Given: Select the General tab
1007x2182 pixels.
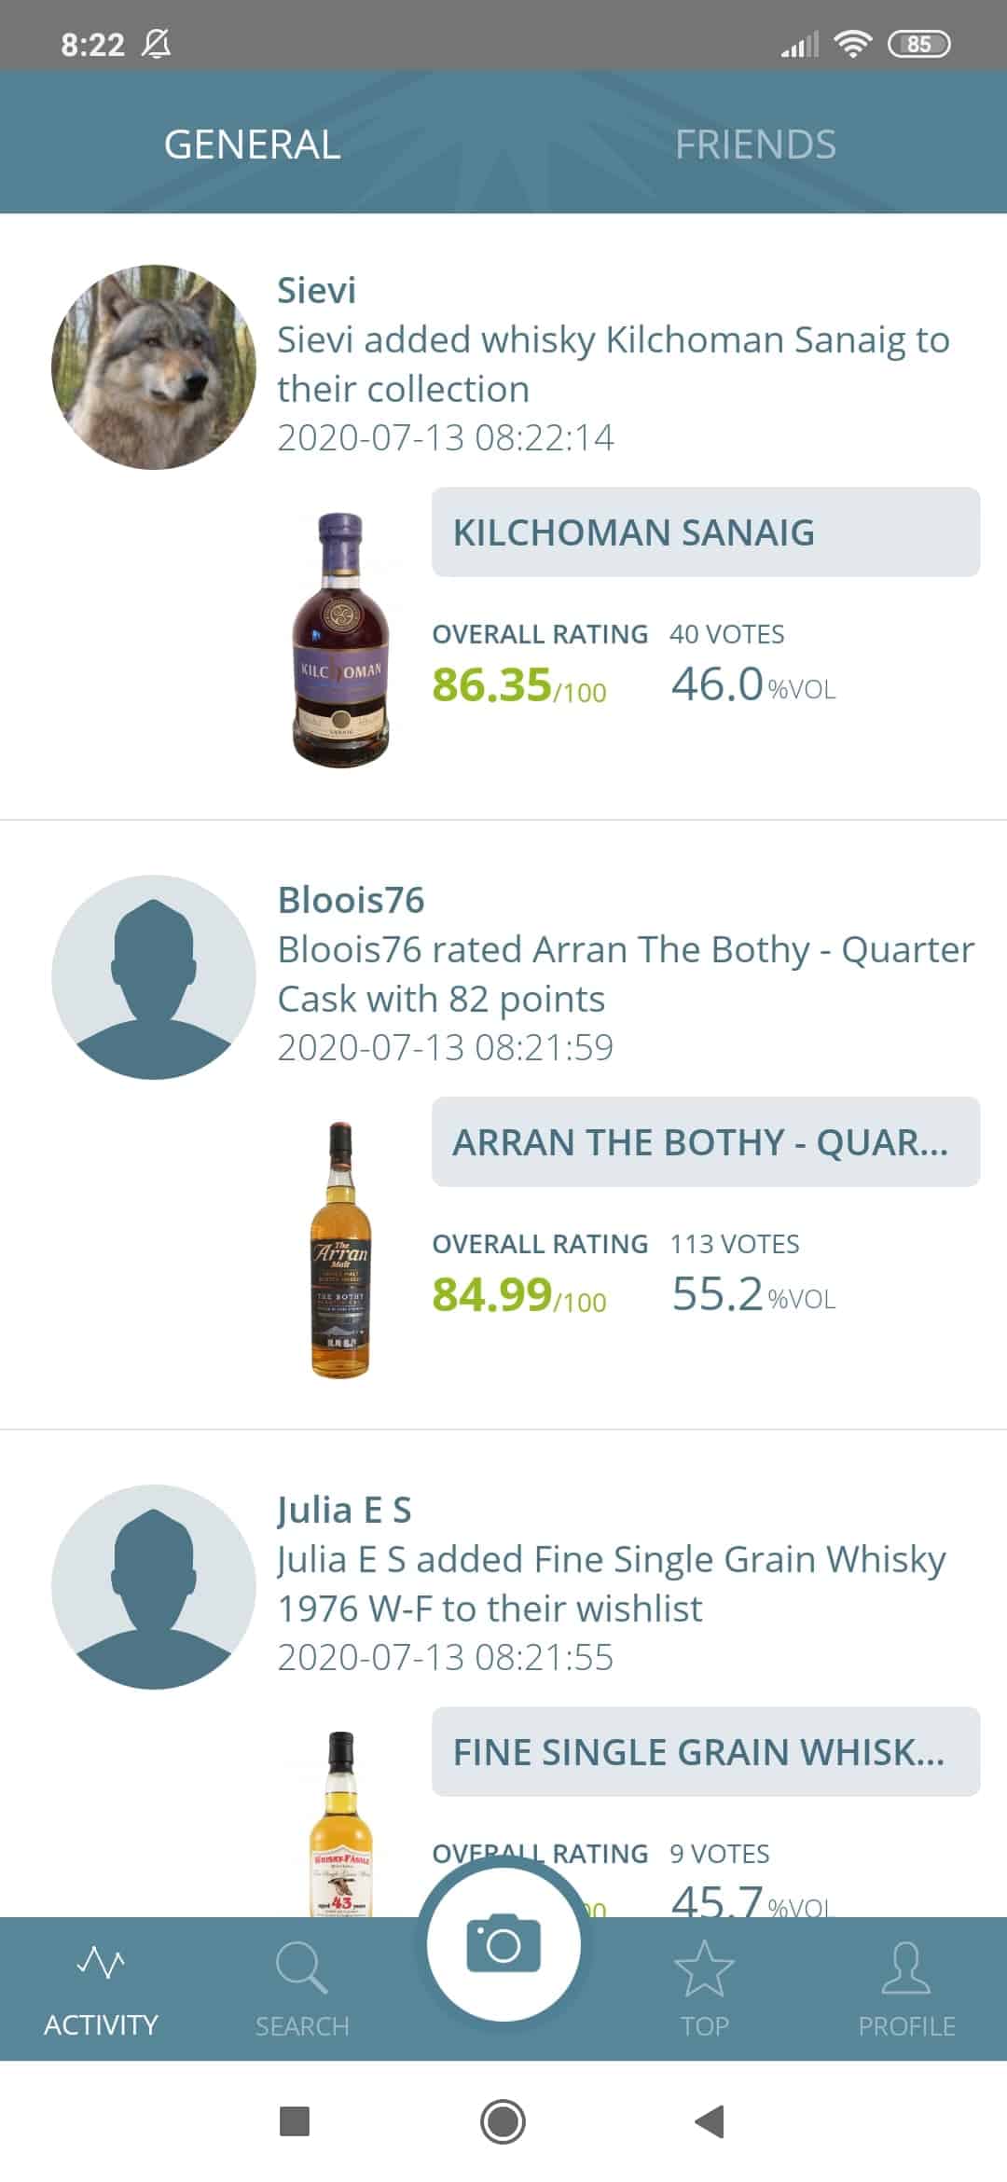Looking at the screenshot, I should [x=252, y=145].
